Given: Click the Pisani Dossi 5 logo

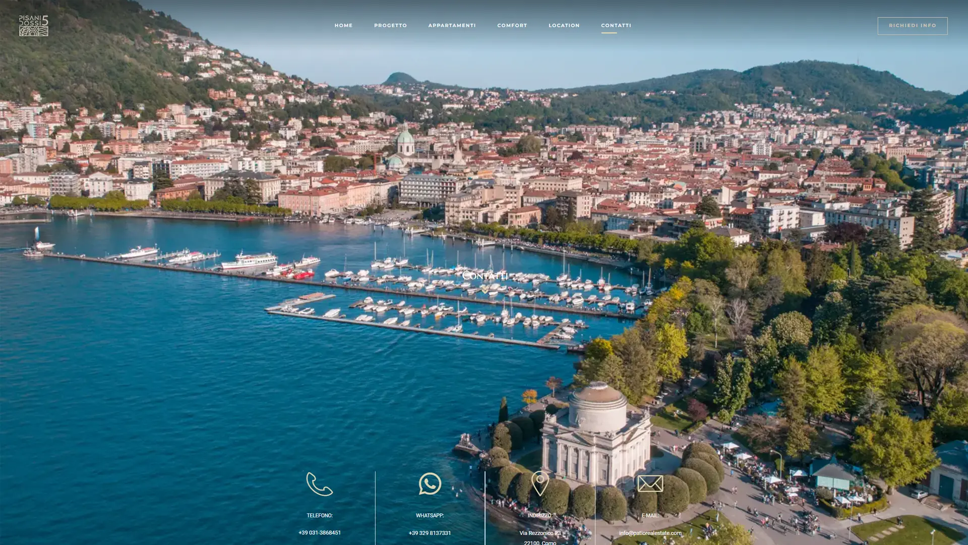Looking at the screenshot, I should [x=34, y=25].
